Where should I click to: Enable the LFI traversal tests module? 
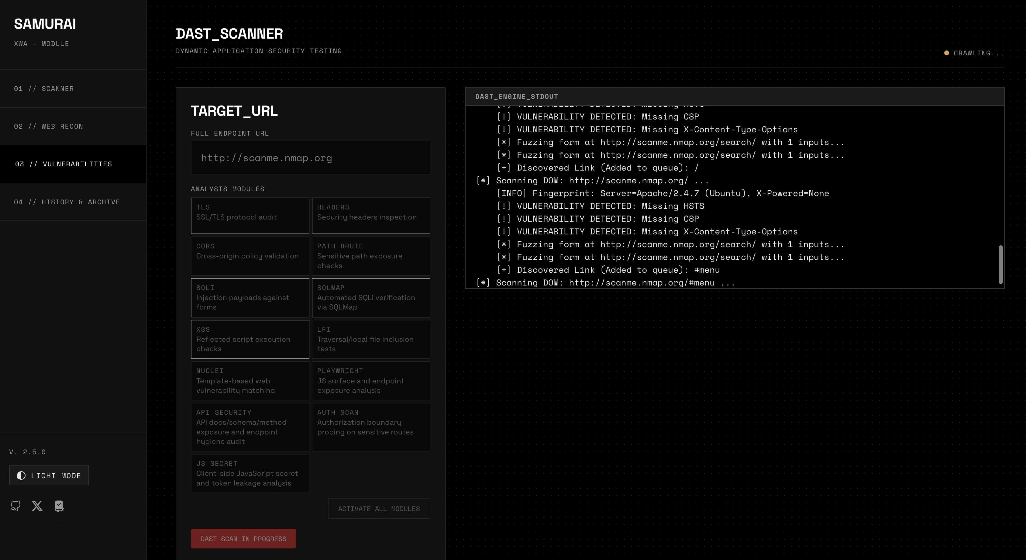coord(371,339)
